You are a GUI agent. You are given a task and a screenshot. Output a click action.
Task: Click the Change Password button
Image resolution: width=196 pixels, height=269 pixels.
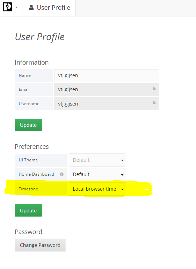[40, 245]
